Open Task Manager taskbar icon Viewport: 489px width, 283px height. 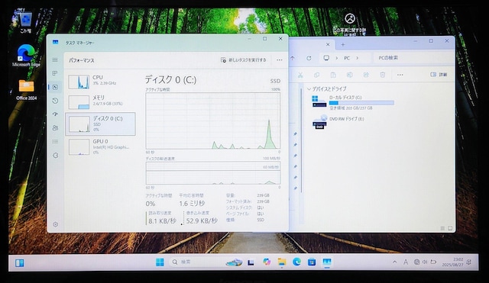pyautogui.click(x=327, y=262)
